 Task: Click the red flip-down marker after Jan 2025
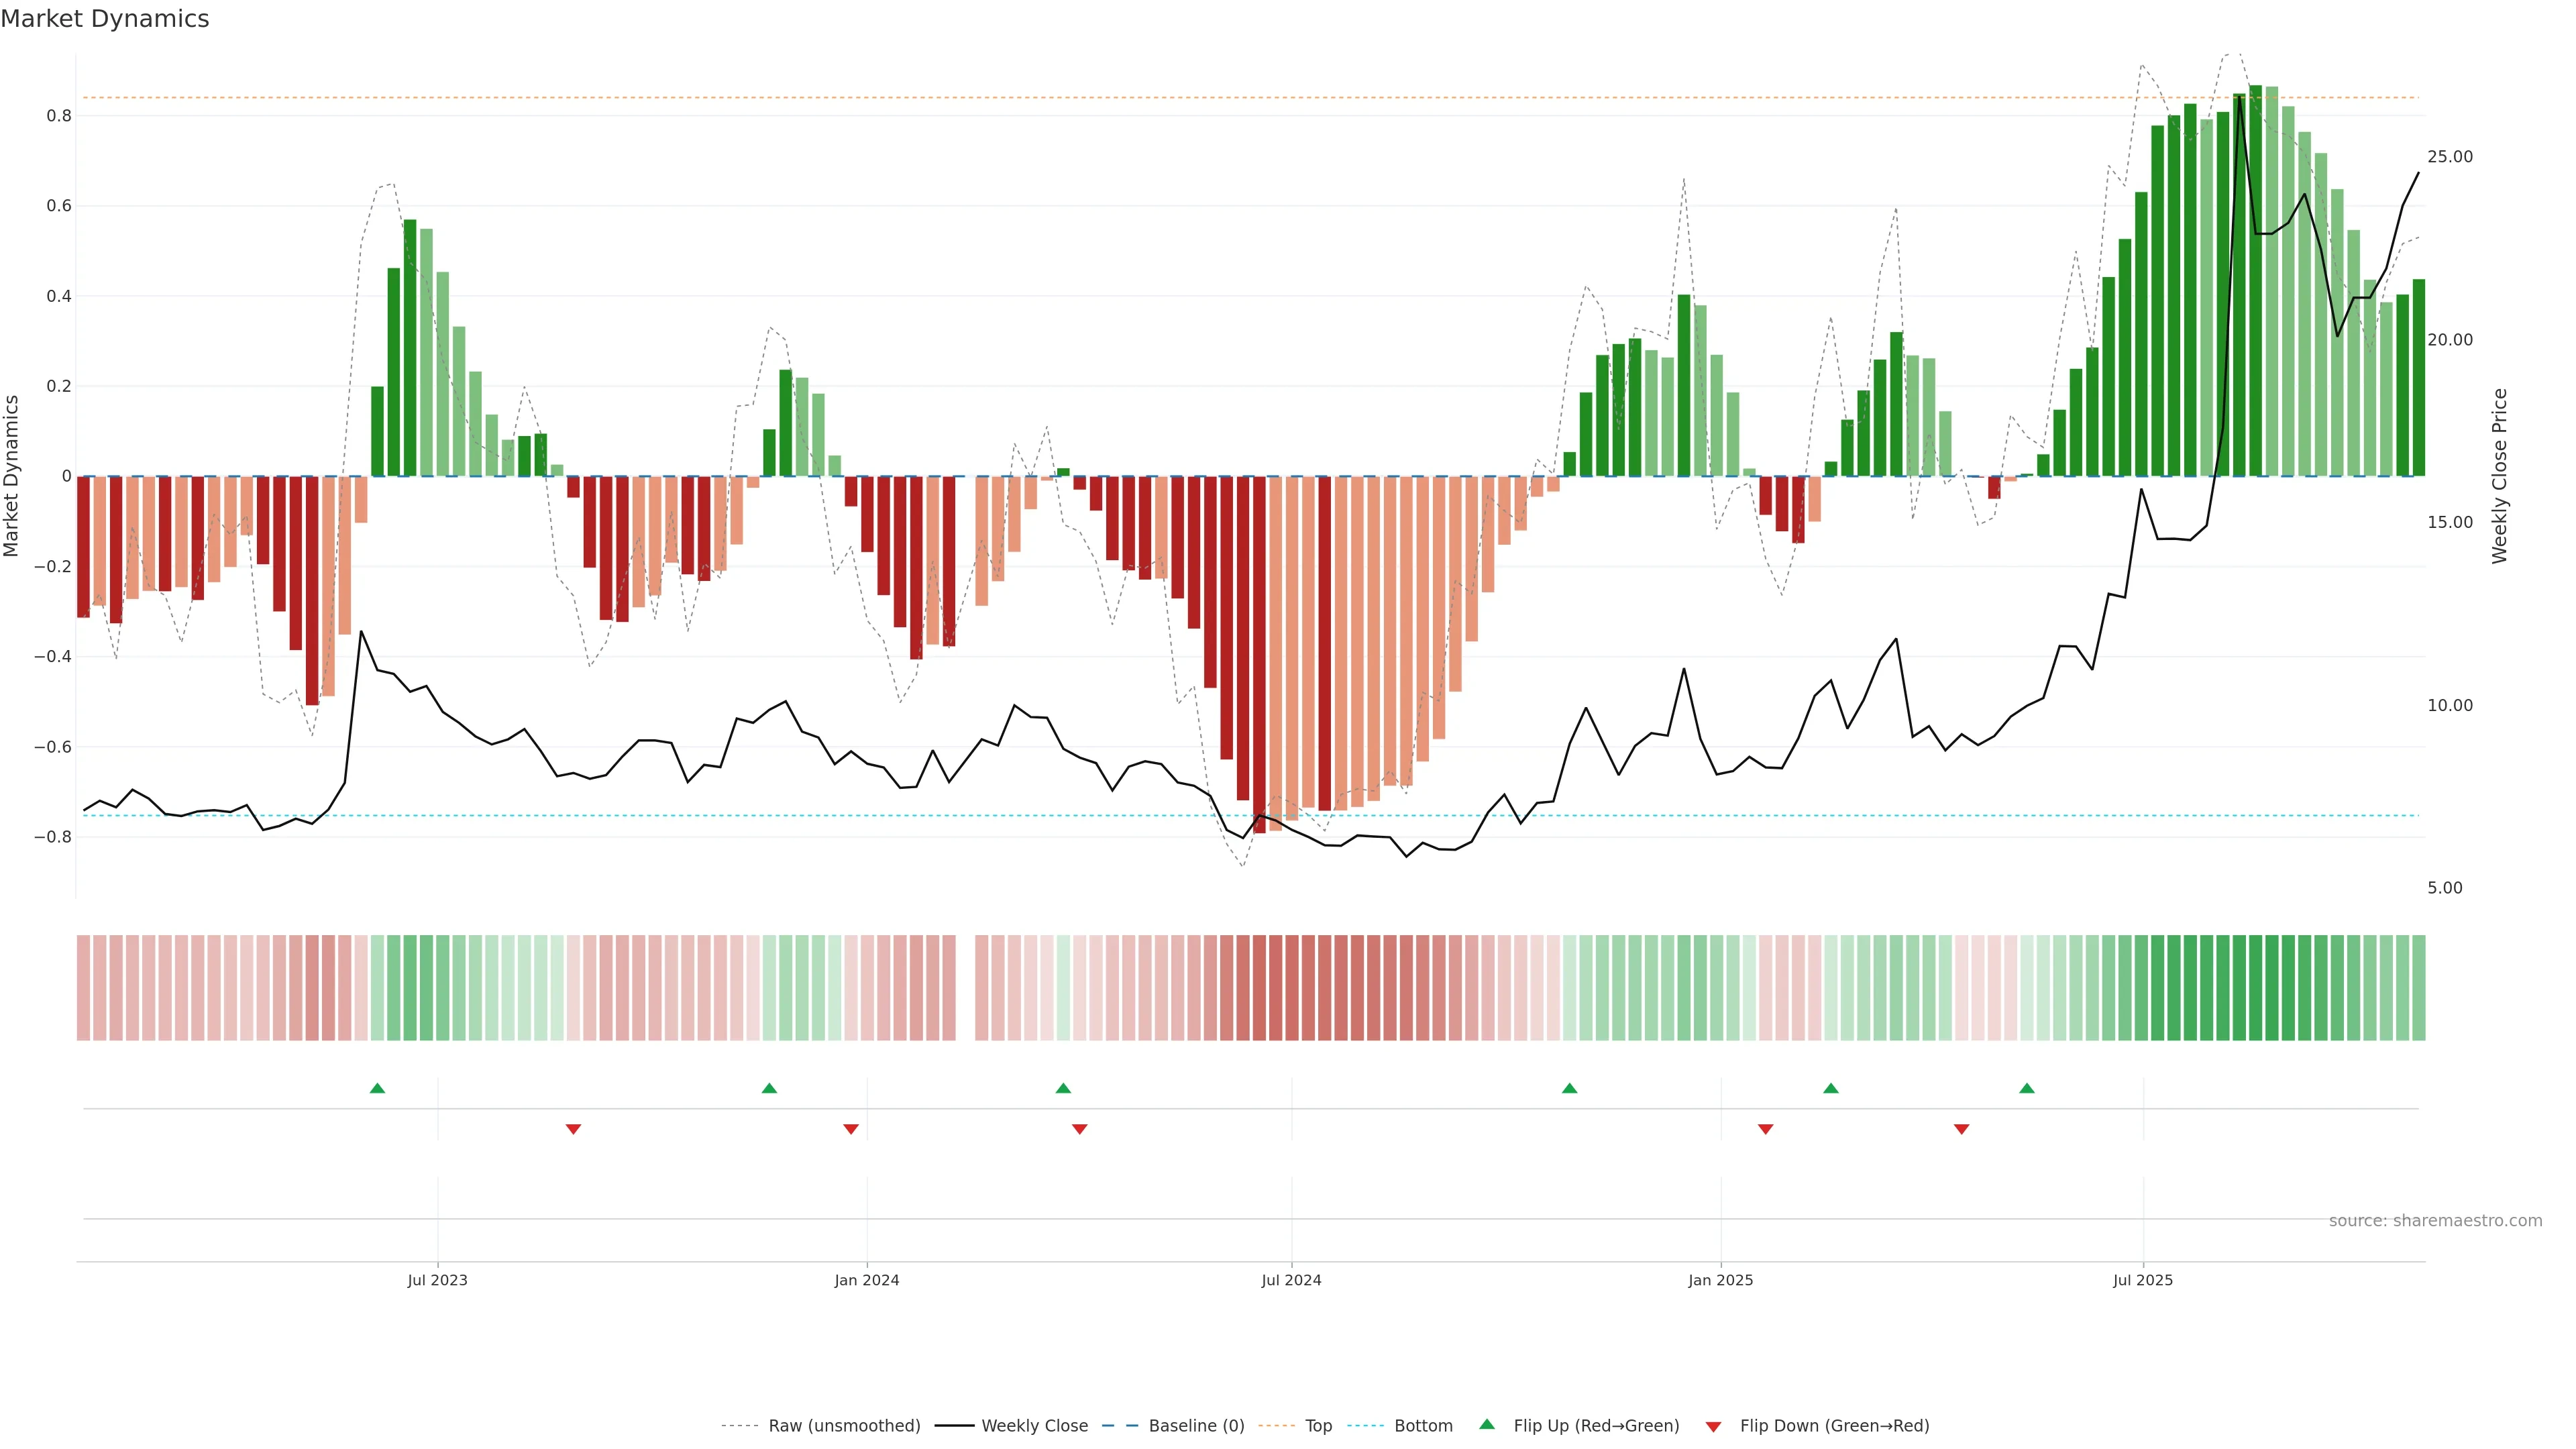1765,1129
